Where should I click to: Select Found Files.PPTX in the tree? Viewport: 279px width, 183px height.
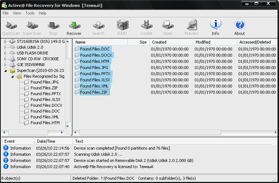(46, 94)
